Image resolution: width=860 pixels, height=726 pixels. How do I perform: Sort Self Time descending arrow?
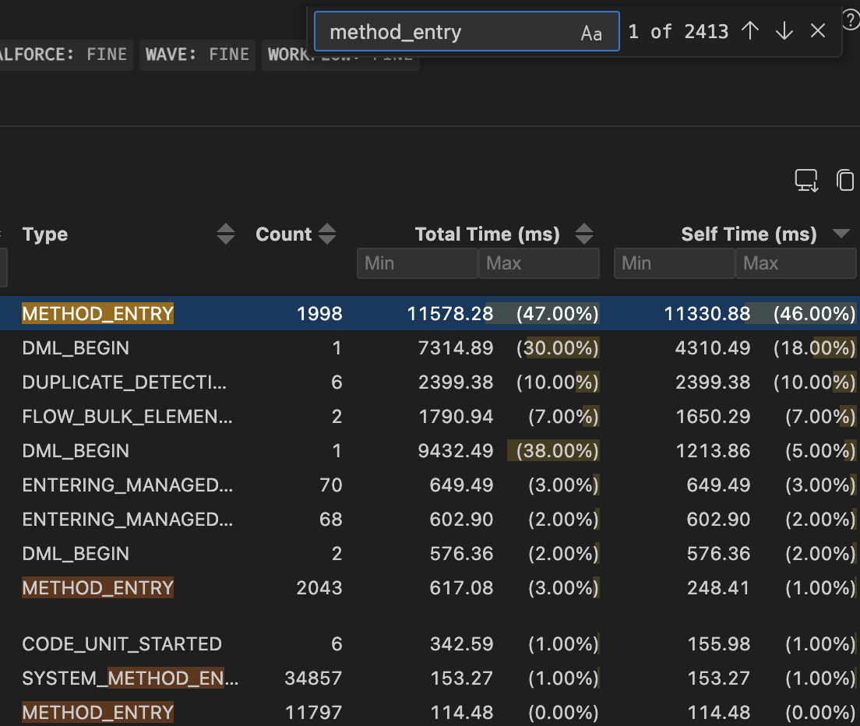pos(841,234)
